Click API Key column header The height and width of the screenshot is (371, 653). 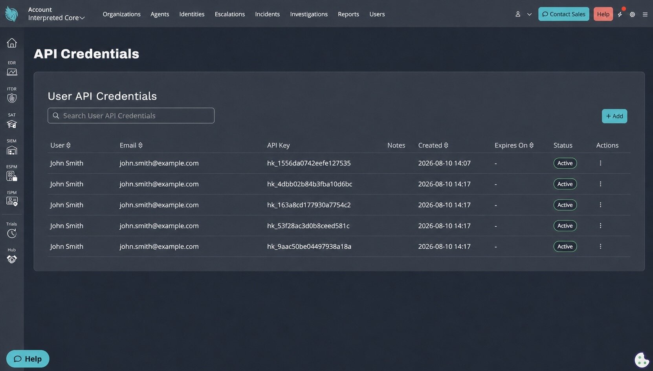click(x=279, y=145)
